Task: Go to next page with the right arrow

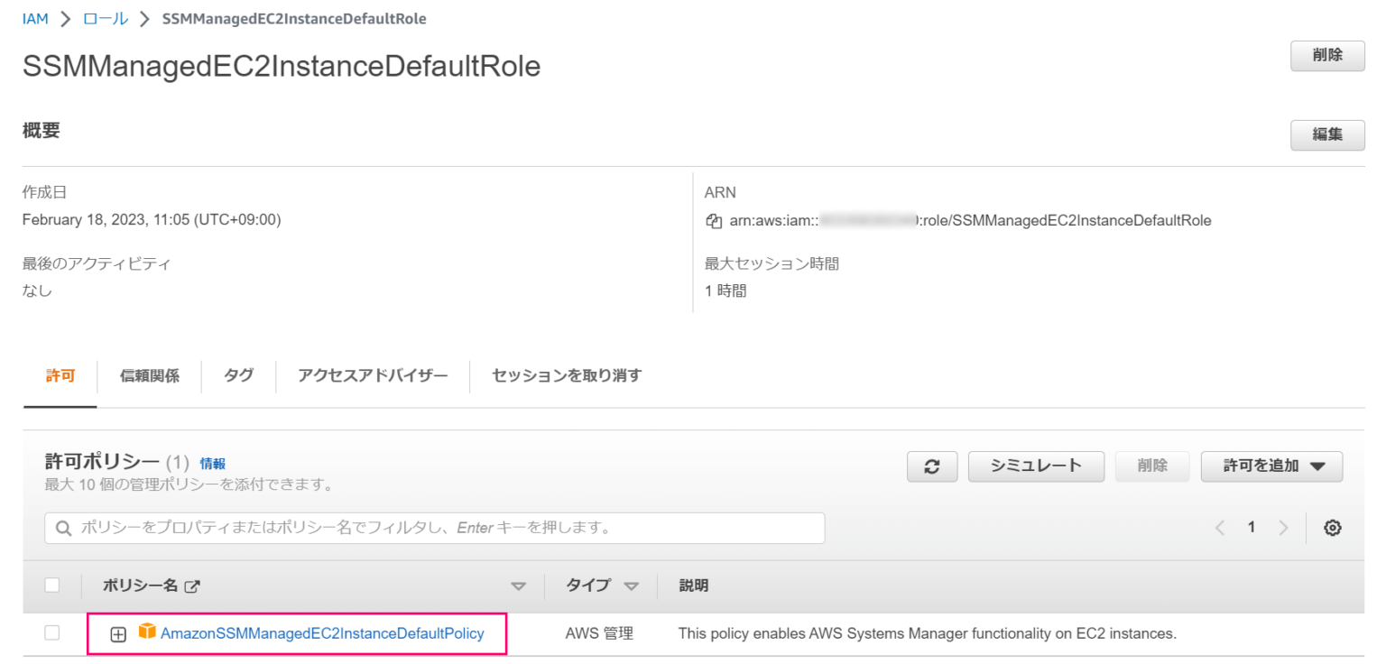Action: pos(1284,527)
